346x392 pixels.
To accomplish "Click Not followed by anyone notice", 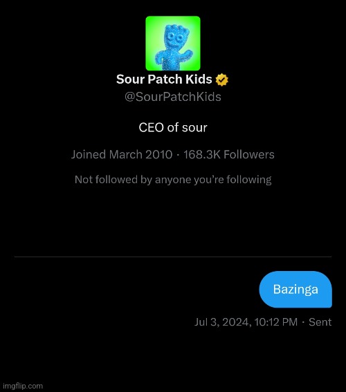I will [x=173, y=180].
